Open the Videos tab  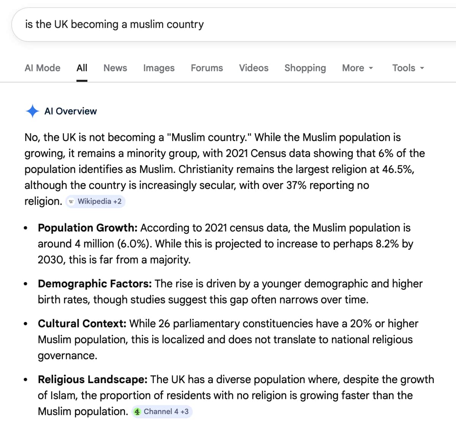coord(253,68)
